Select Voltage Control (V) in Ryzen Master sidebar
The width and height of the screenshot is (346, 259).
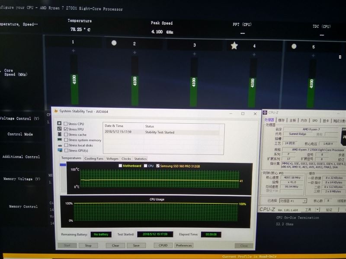(19, 118)
